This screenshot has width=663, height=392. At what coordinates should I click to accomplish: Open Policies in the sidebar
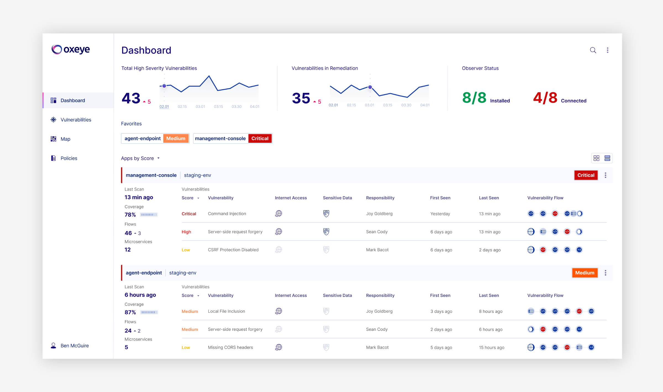click(69, 158)
